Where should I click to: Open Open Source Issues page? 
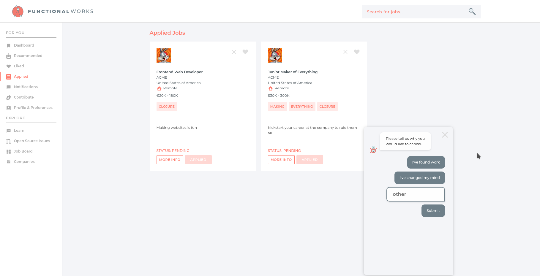[x=32, y=141]
